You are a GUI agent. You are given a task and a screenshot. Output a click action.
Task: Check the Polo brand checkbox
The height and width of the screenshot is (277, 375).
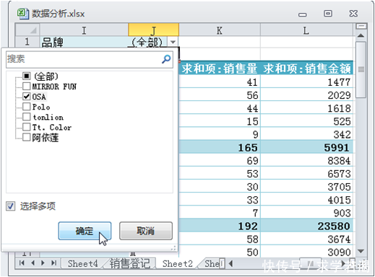(x=27, y=107)
